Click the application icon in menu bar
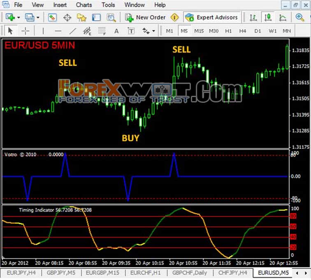This screenshot has width=311, height=280. pyautogui.click(x=6, y=5)
